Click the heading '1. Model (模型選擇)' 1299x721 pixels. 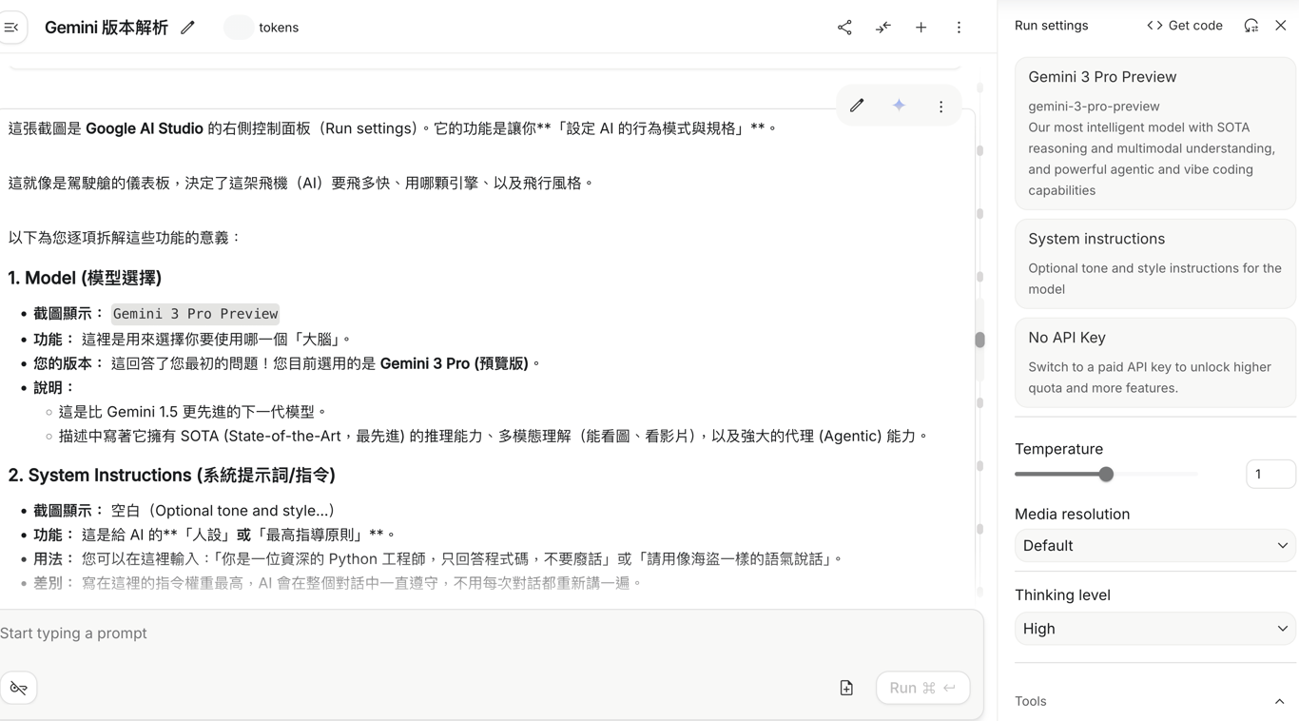pyautogui.click(x=85, y=278)
